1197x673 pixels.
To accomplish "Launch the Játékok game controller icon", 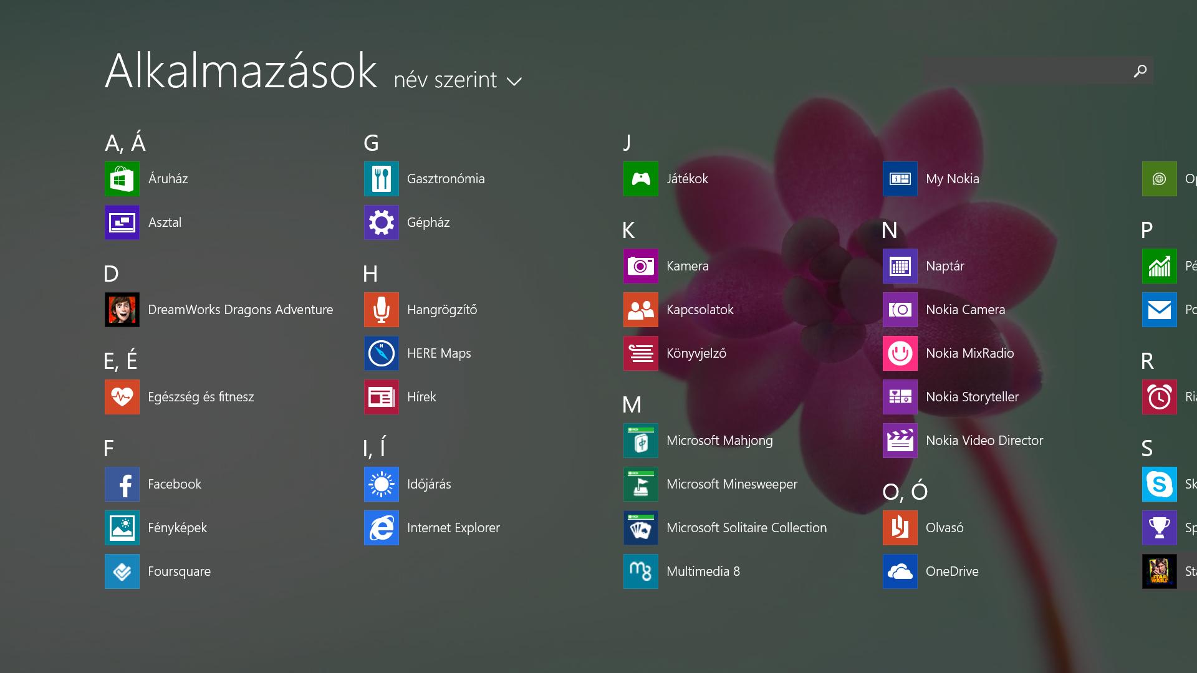I will (641, 179).
